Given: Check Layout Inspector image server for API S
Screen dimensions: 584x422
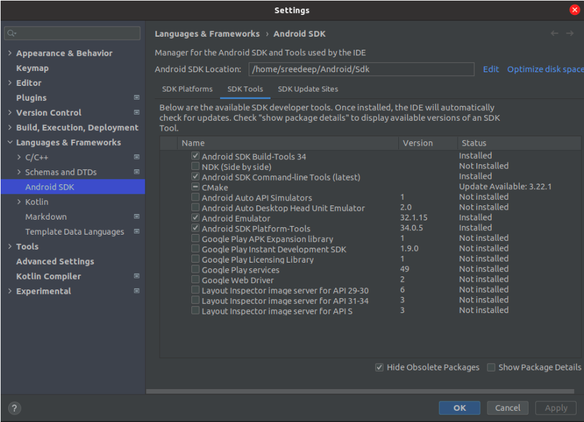Looking at the screenshot, I should pyautogui.click(x=195, y=311).
